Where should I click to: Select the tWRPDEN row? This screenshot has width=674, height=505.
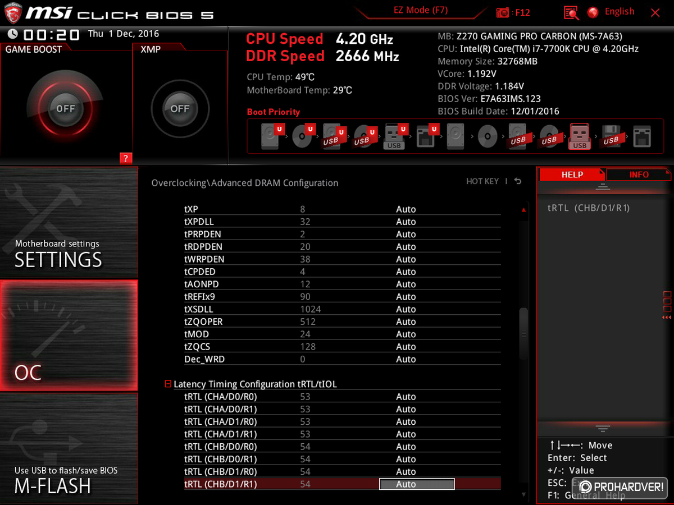pyautogui.click(x=342, y=259)
